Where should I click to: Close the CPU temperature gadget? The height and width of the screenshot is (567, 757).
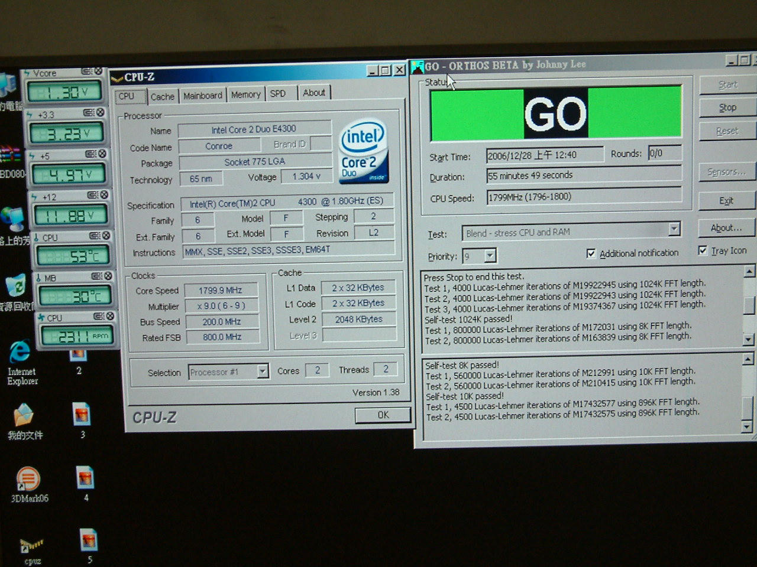(106, 236)
